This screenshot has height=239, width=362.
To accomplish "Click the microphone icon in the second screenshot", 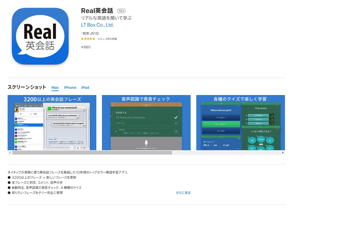I will [x=146, y=143].
